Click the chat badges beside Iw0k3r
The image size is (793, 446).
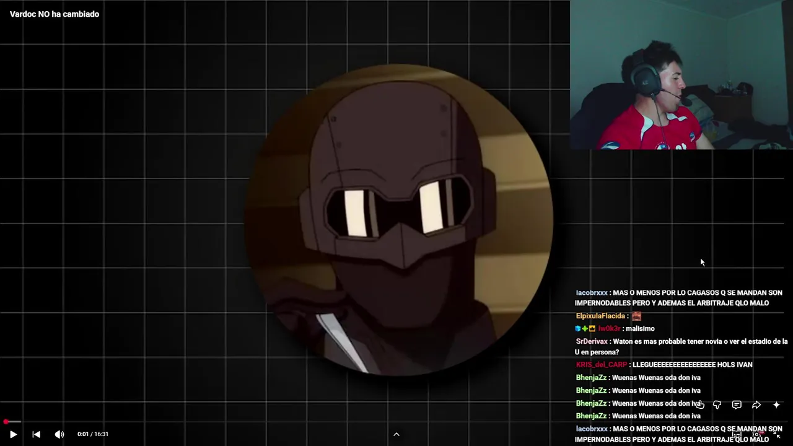585,329
